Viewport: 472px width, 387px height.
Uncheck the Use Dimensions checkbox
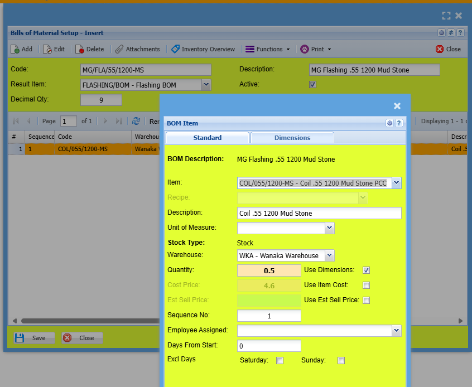coord(367,270)
